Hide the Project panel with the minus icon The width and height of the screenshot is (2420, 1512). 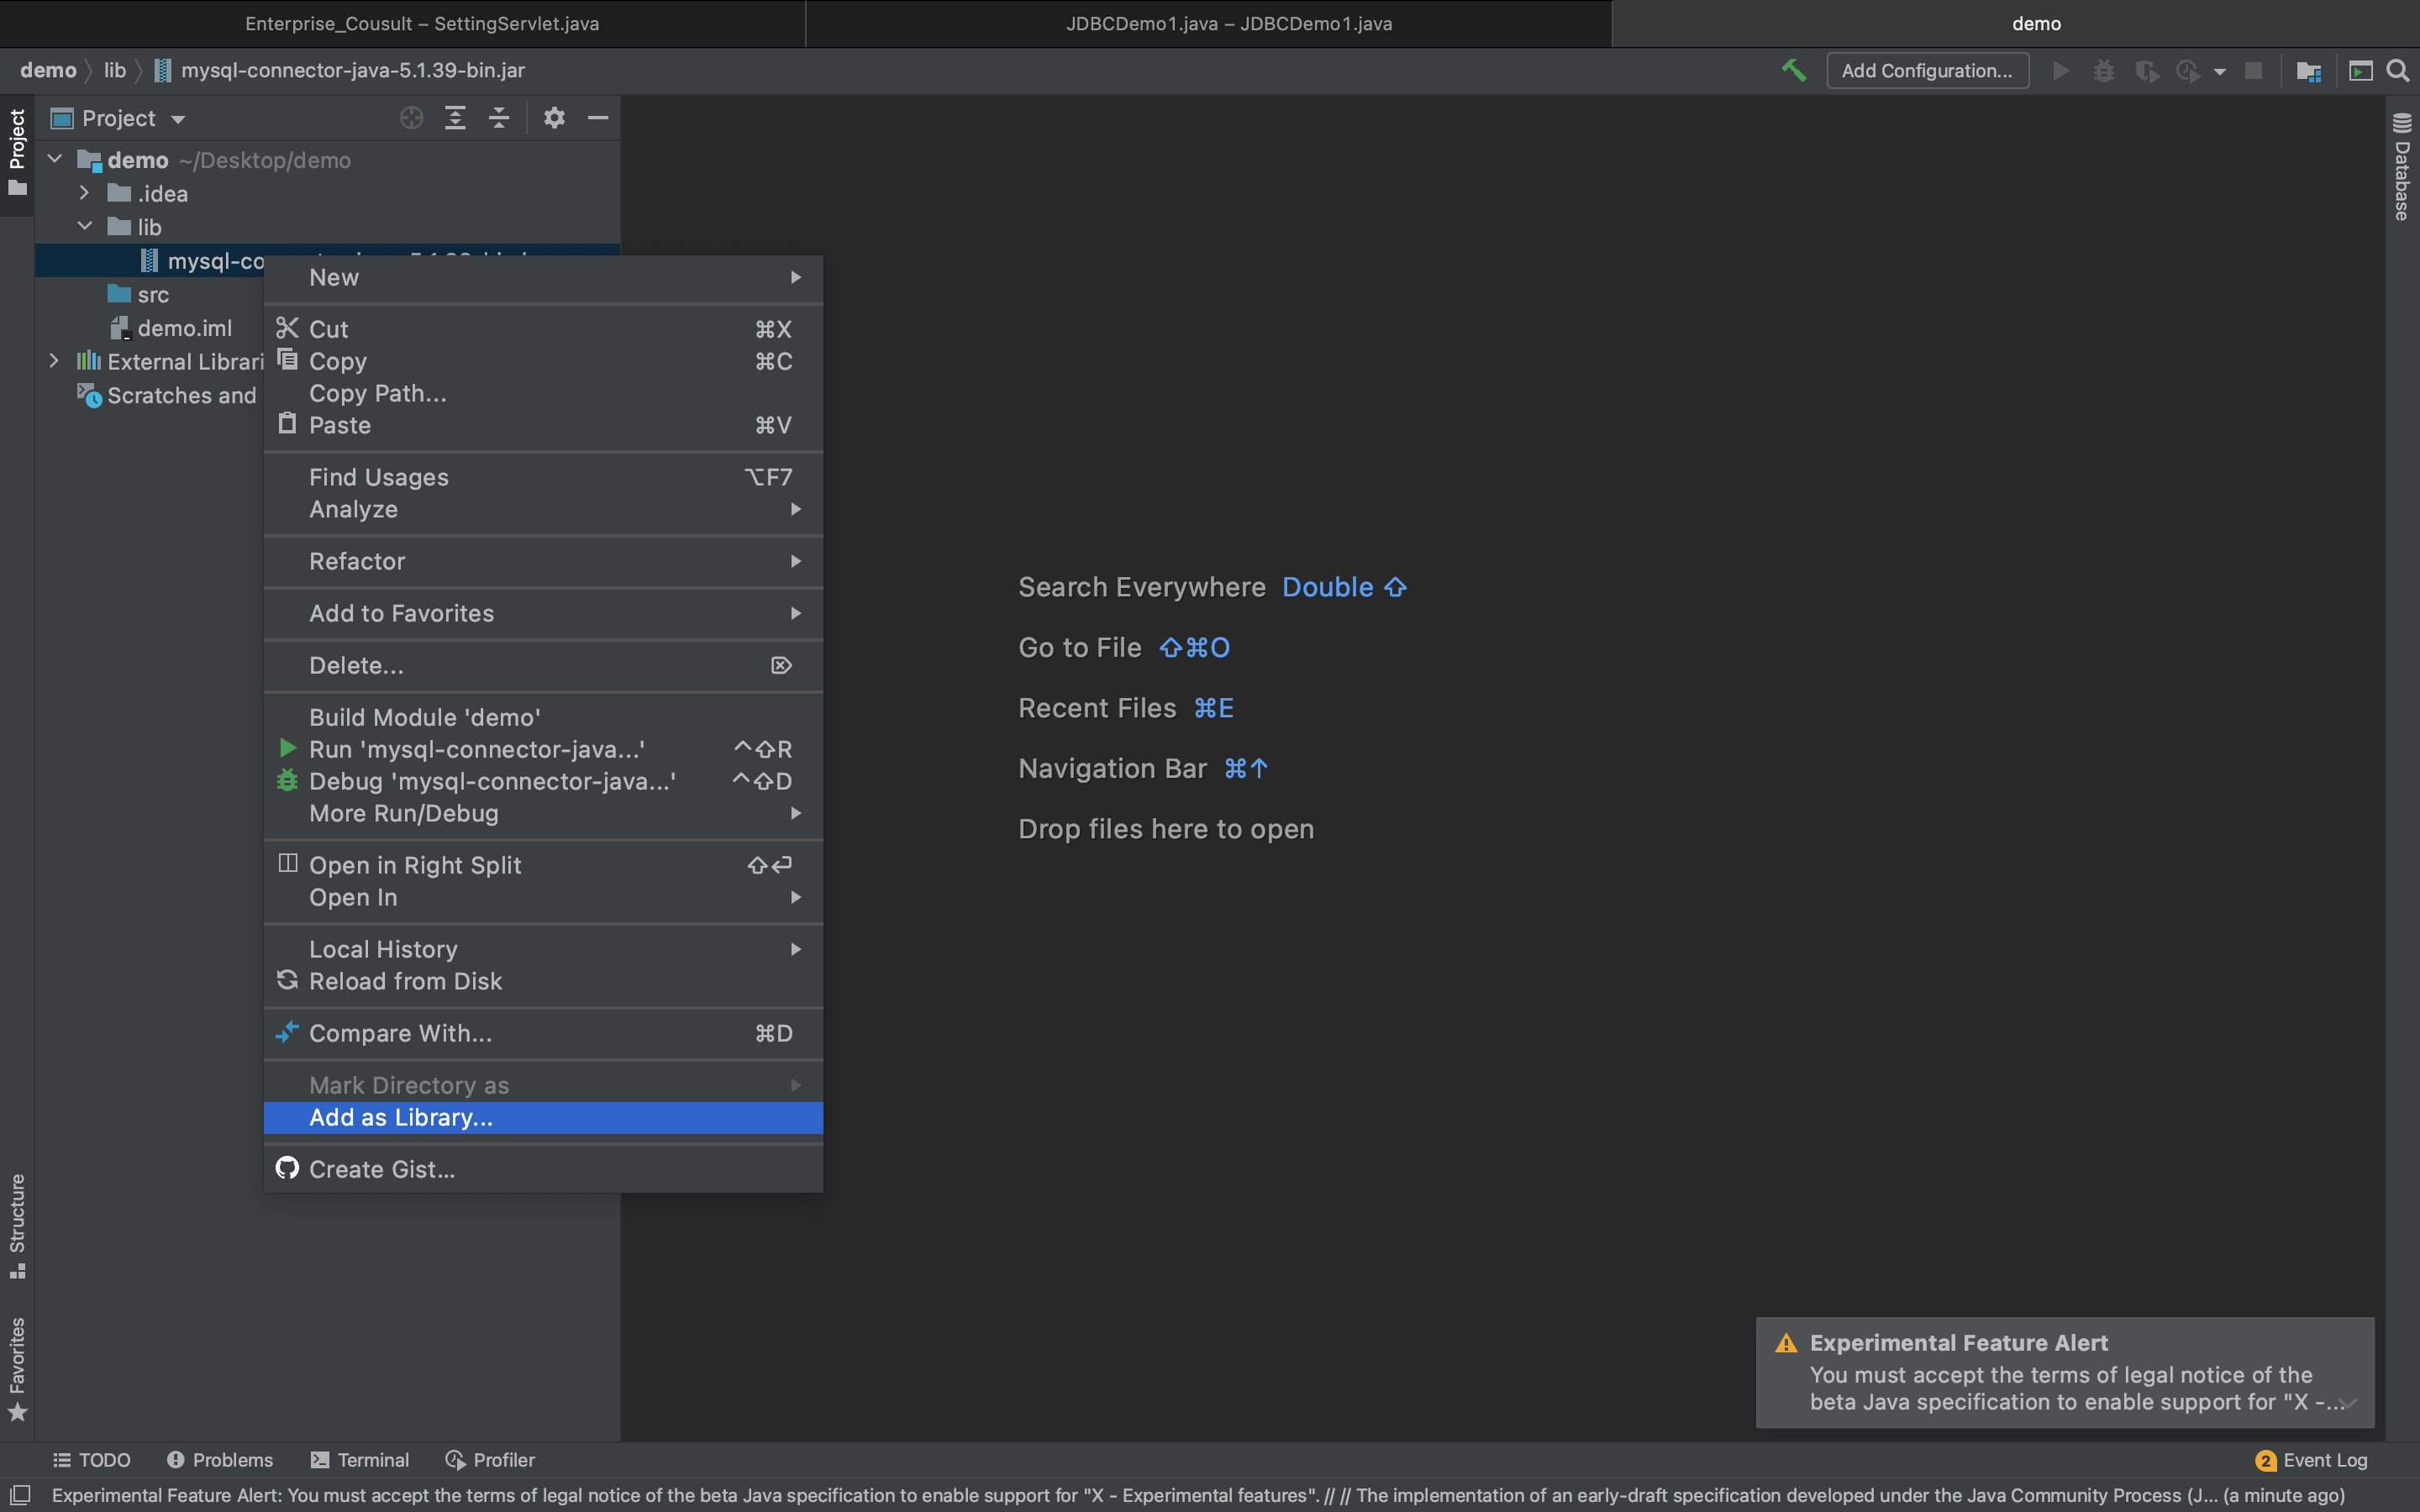pyautogui.click(x=598, y=118)
